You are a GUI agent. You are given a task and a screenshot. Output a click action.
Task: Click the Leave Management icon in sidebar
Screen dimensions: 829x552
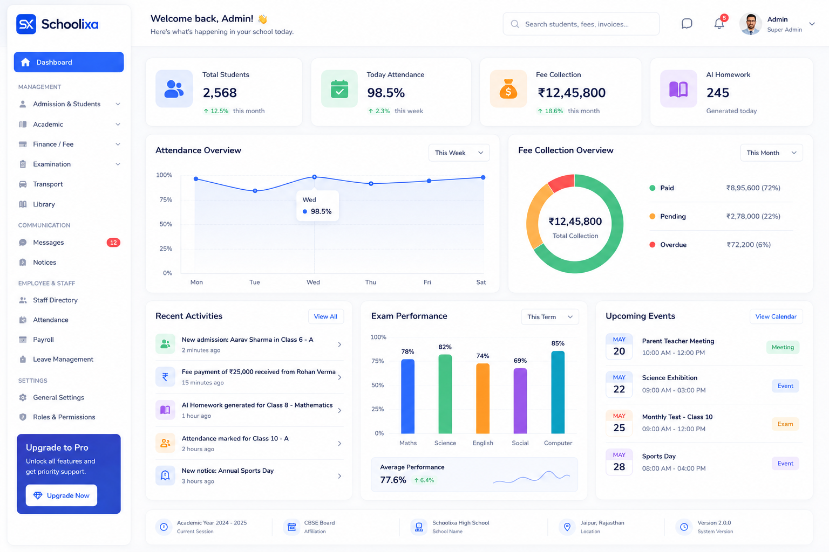tap(23, 360)
